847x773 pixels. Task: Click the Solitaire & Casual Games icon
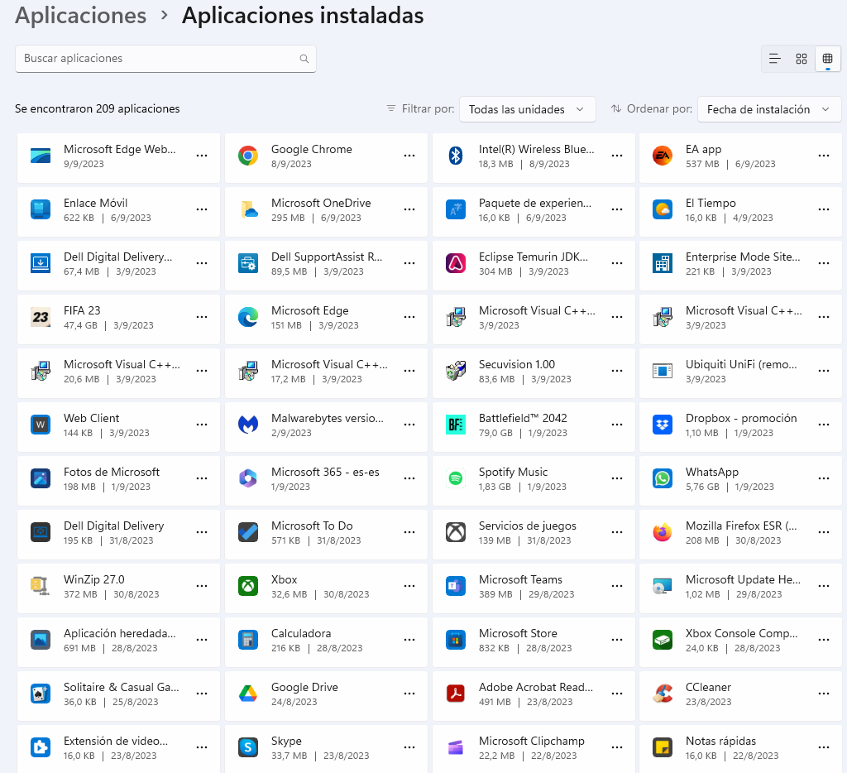pos(41,694)
